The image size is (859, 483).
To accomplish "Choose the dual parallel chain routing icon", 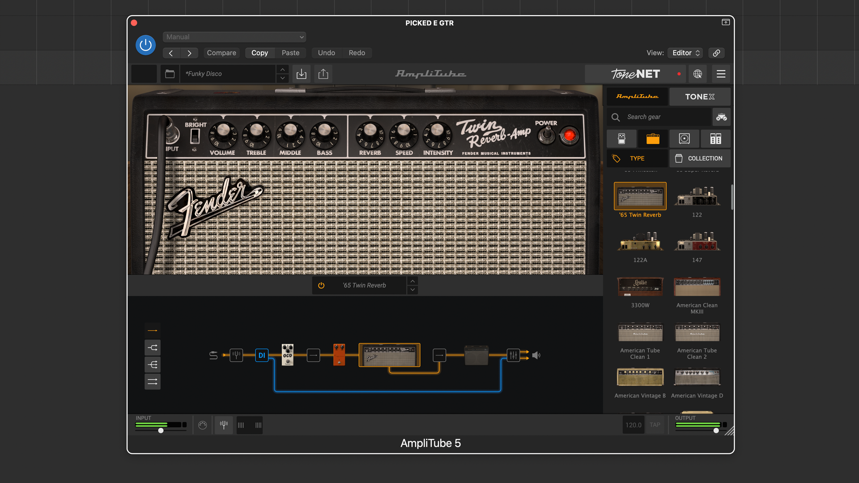I will [x=153, y=381].
